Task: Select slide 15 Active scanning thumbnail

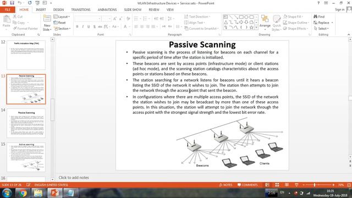Action: tap(26, 157)
